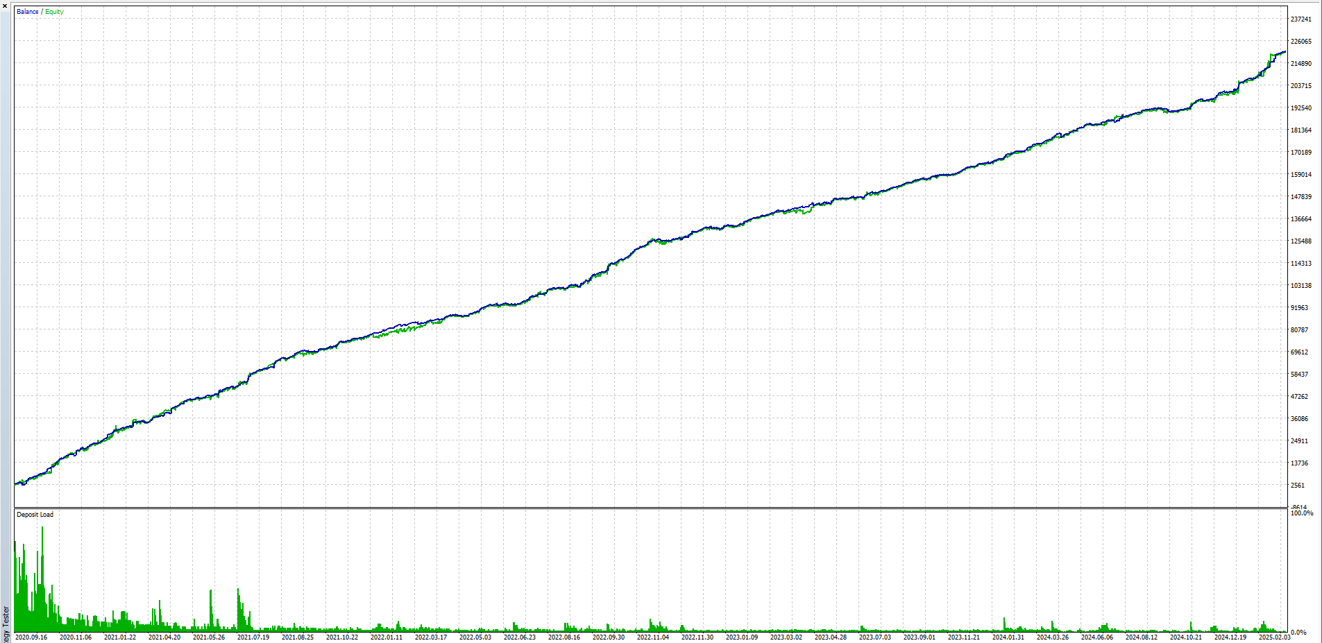
Task: Click the 2024.06.06 date label
Action: 1097,637
